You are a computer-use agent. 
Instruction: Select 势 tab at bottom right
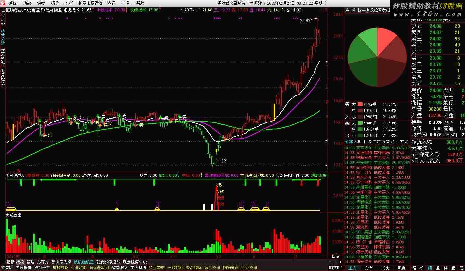pyautogui.click(x=446, y=268)
